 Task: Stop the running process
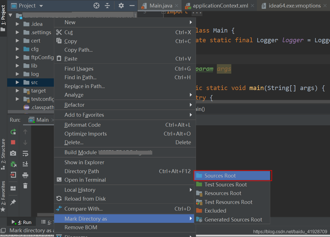click(13, 142)
